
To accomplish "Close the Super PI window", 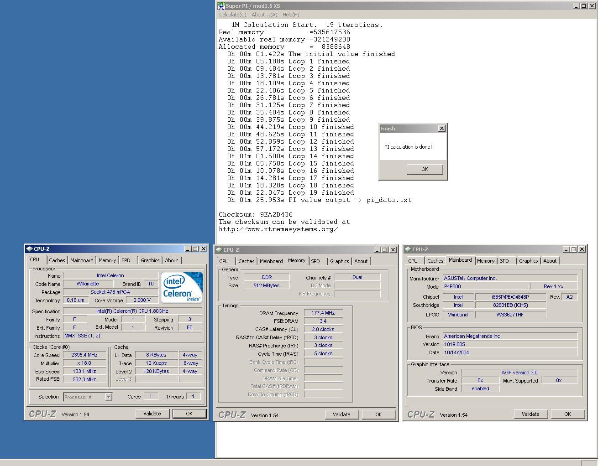I will tap(592, 6).
